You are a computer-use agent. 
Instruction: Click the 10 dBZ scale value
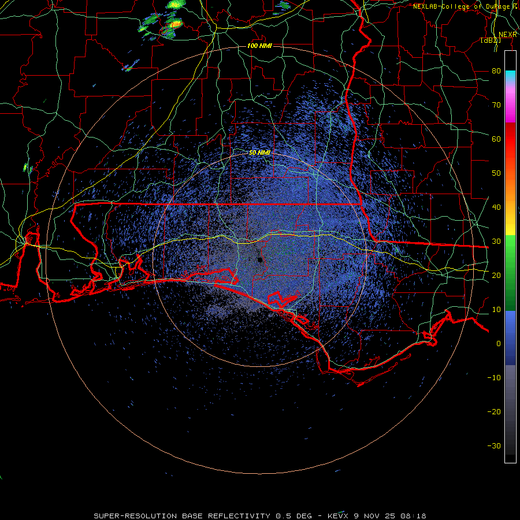coord(496,310)
